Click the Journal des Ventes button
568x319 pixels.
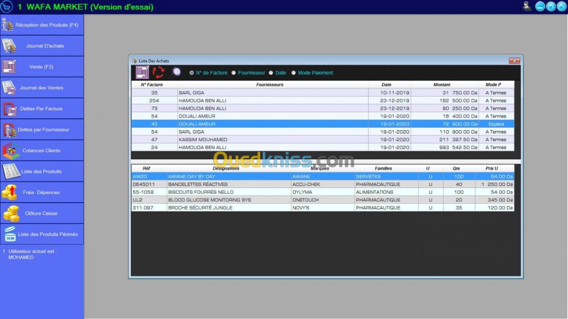tap(42, 88)
